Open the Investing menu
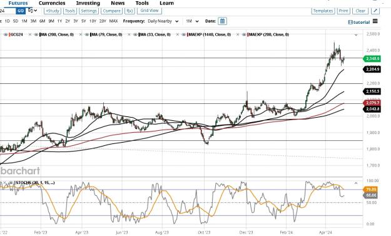This screenshot has width=391, height=236. 88,3
